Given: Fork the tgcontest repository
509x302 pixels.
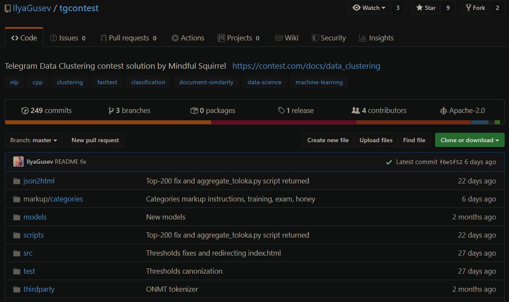Looking at the screenshot, I should (475, 7).
